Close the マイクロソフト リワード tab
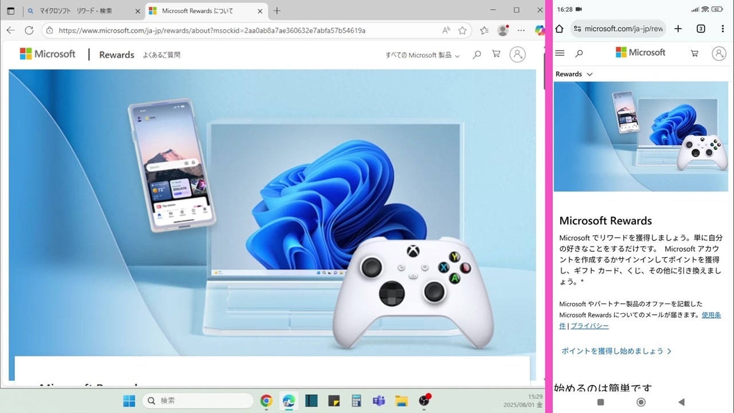The width and height of the screenshot is (734, 413). pyautogui.click(x=138, y=11)
